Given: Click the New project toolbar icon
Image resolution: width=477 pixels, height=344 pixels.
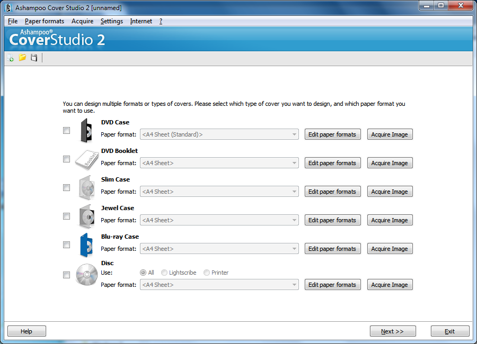Looking at the screenshot, I should click(x=11, y=58).
